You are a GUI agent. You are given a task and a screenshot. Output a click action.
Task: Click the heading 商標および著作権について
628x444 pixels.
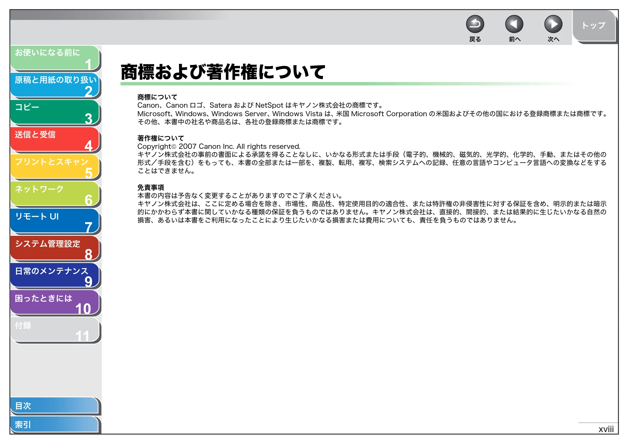(223, 72)
